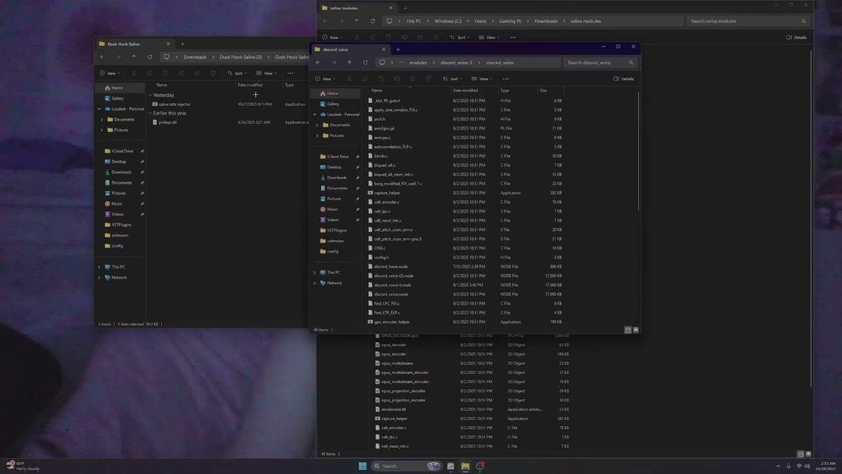Click Windows (C:) breadcrumb
Screen dimensions: 842x474
tap(448, 21)
